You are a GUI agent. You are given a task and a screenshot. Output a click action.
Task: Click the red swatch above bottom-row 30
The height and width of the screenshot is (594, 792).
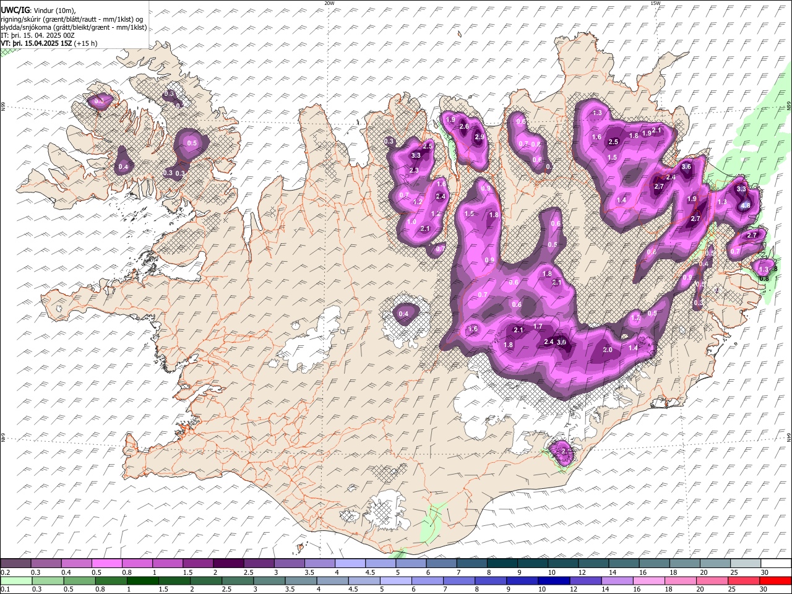776,581
